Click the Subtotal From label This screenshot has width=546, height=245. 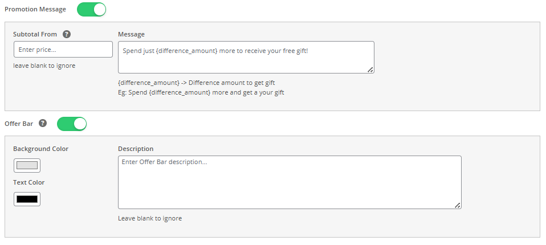(x=35, y=34)
